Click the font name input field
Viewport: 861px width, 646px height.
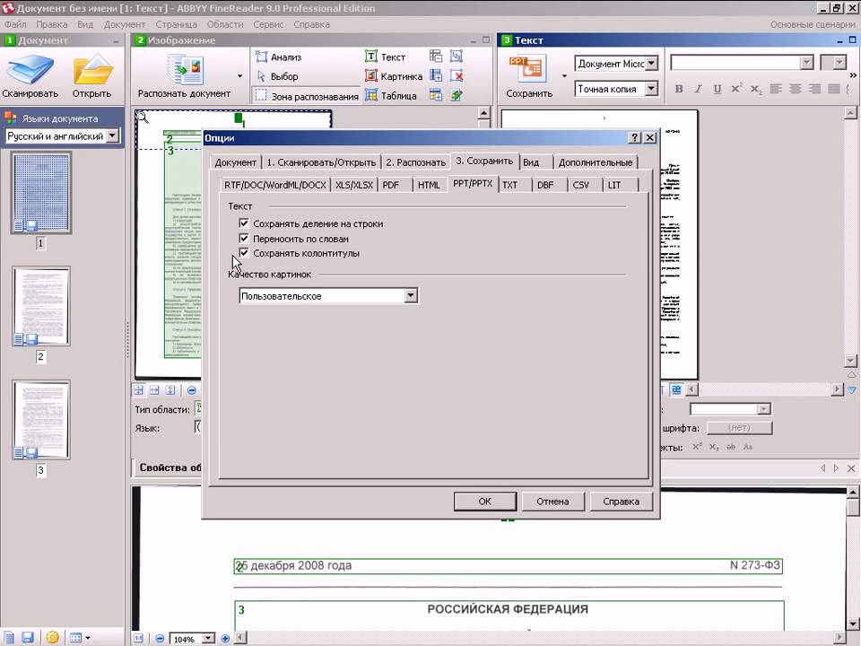click(735, 63)
